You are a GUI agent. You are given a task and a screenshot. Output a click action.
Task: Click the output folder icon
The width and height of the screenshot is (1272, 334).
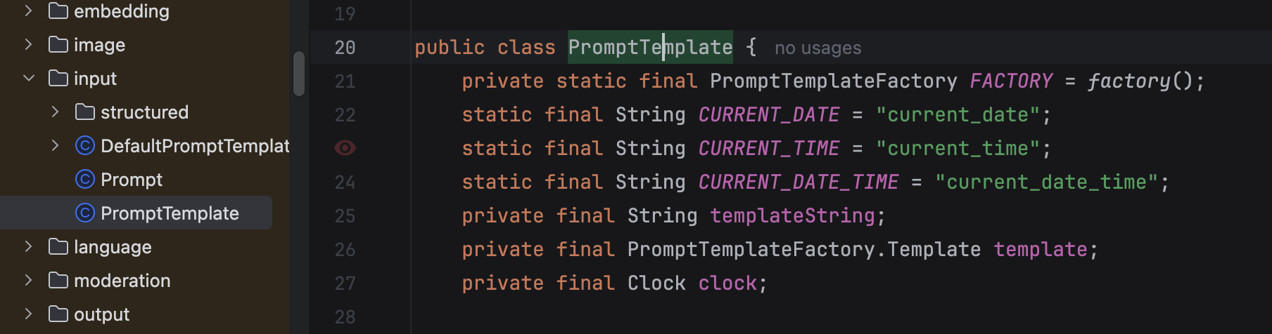click(58, 314)
